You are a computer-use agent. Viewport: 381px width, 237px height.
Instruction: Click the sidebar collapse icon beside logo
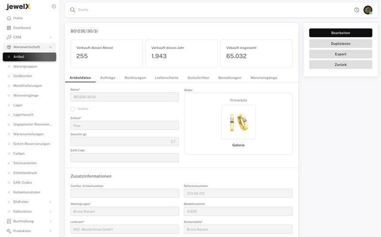tap(54, 7)
